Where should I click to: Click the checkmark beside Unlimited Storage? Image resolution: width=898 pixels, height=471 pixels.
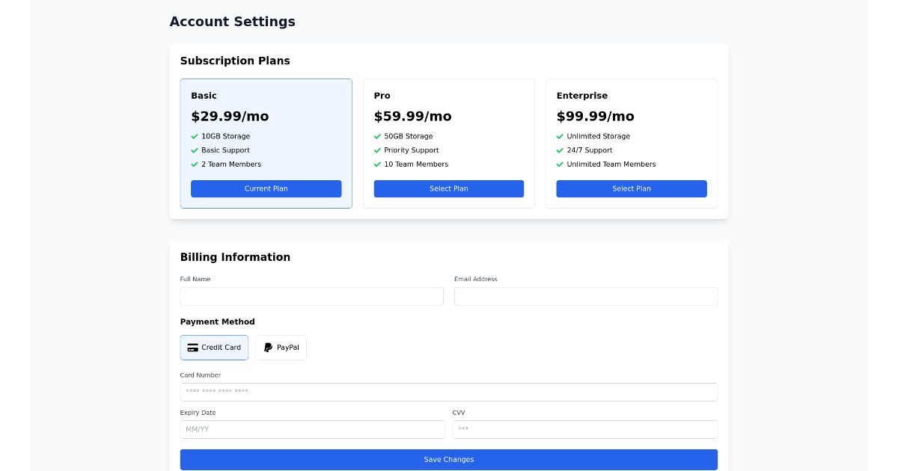pos(560,136)
